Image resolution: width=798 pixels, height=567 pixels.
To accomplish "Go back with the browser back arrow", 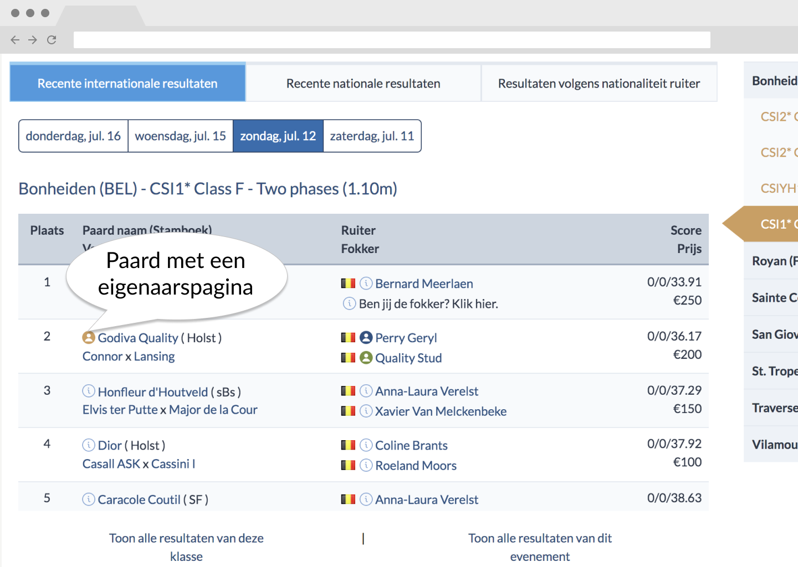I will [x=15, y=40].
